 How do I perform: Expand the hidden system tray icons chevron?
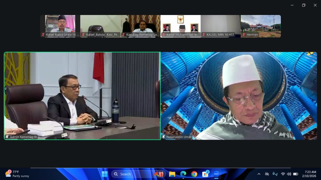(259, 174)
